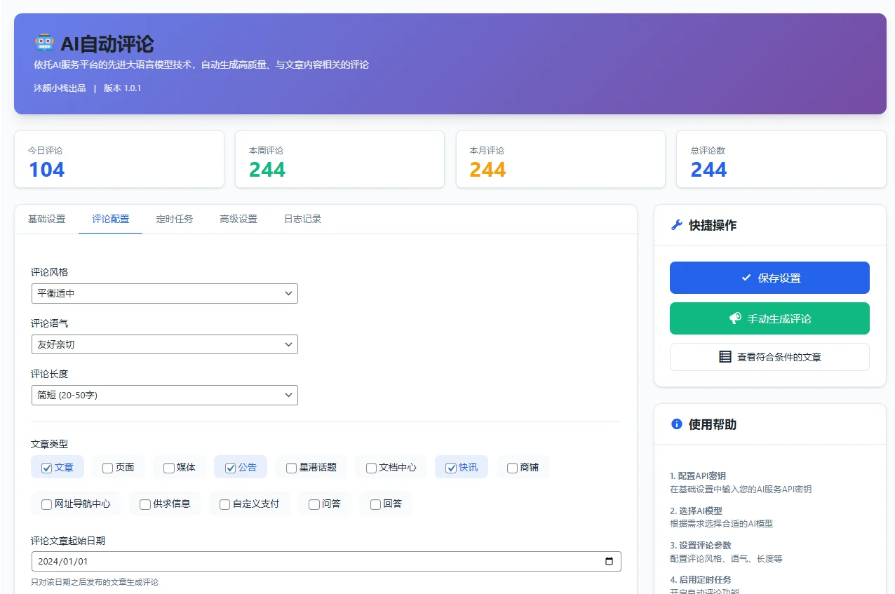This screenshot has height=594, width=895.
Task: Click the 评论文章起始日期 date input
Action: click(281, 561)
